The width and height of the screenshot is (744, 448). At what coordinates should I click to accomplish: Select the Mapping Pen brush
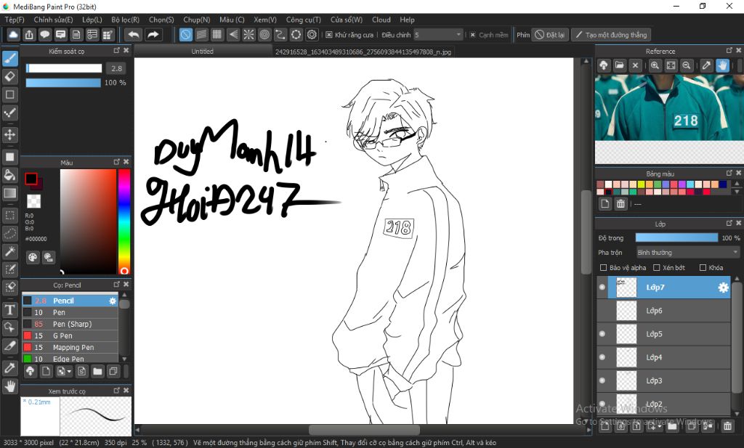pos(70,347)
